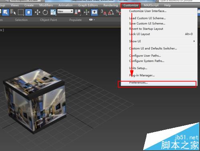This screenshot has height=151, width=200.
Task: Toggle Window/Crossing selection mode
Action: [28, 12]
